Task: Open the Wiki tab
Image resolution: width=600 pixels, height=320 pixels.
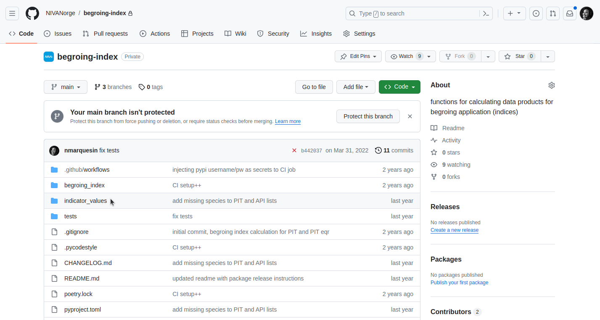Action: coord(235,34)
